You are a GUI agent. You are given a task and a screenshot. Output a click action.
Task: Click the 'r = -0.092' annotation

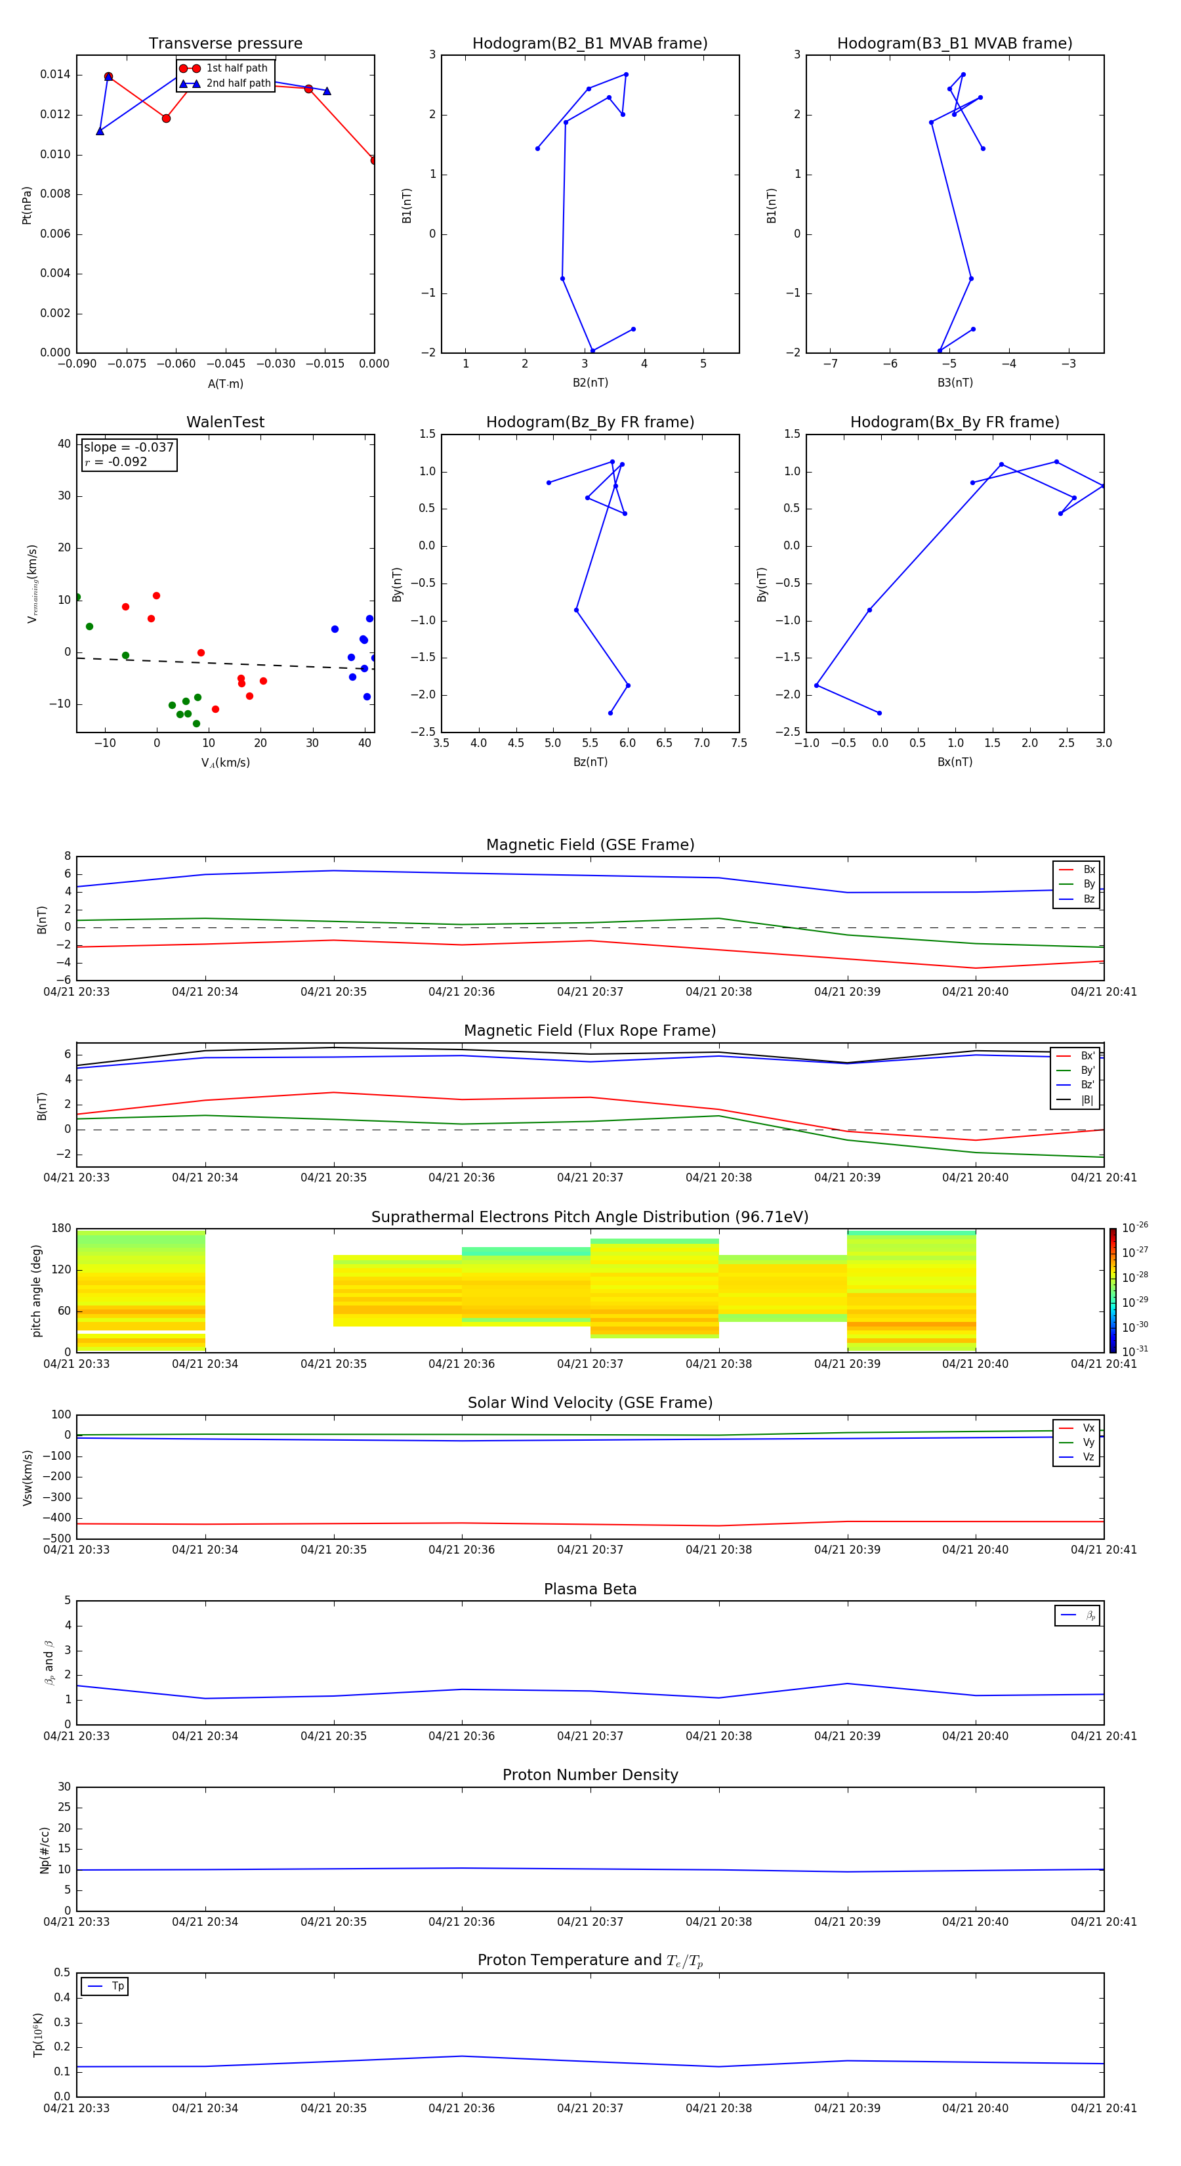(116, 461)
